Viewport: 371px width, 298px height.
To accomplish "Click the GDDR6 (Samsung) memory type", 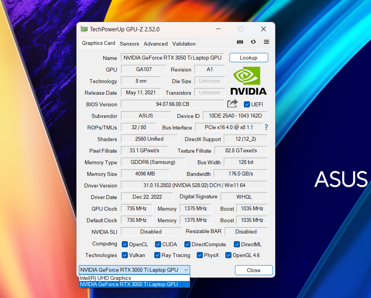I will (x=153, y=162).
